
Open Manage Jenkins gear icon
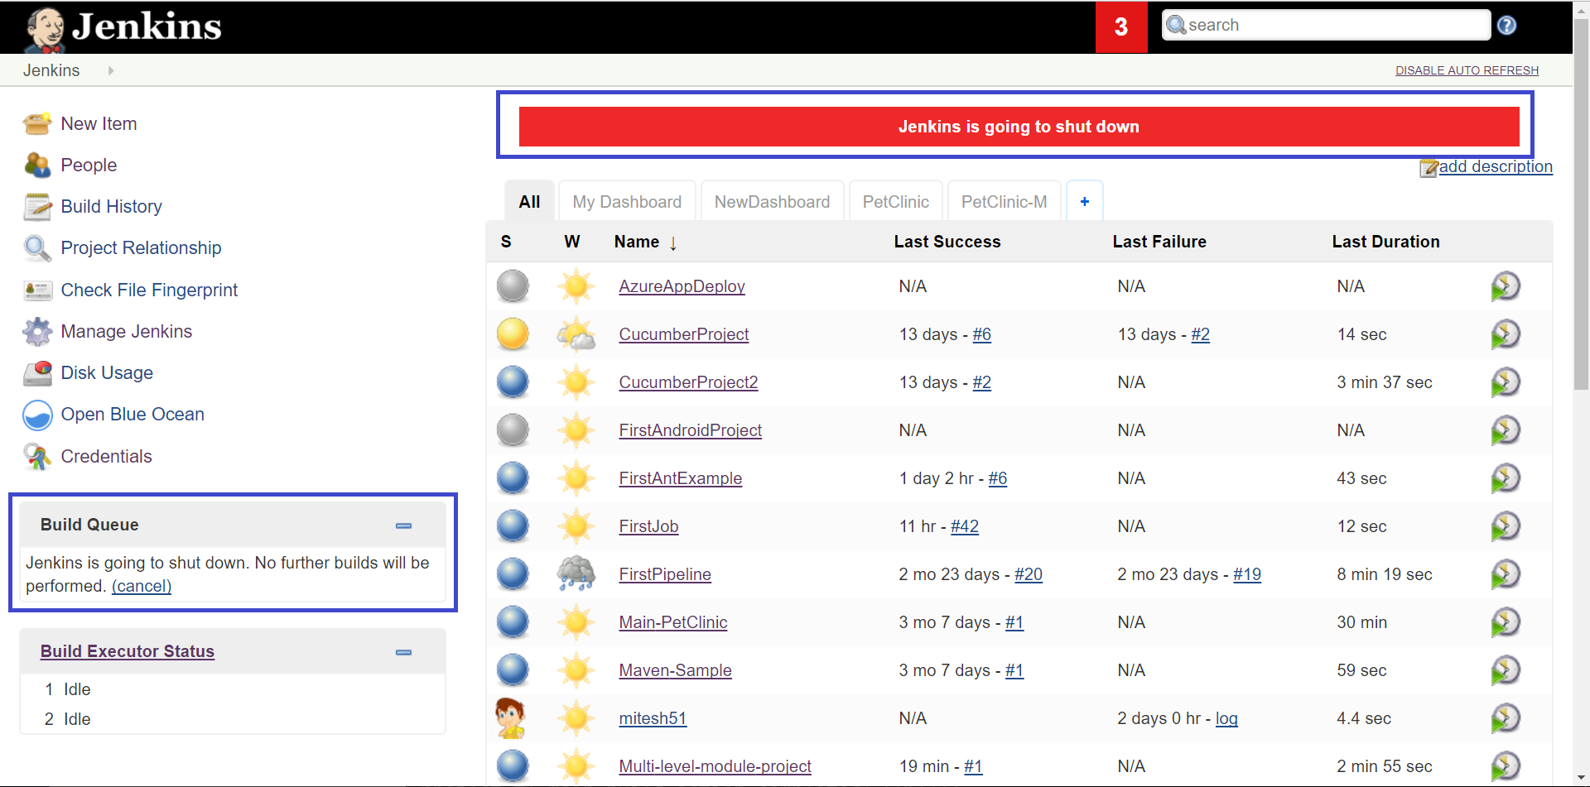[37, 332]
